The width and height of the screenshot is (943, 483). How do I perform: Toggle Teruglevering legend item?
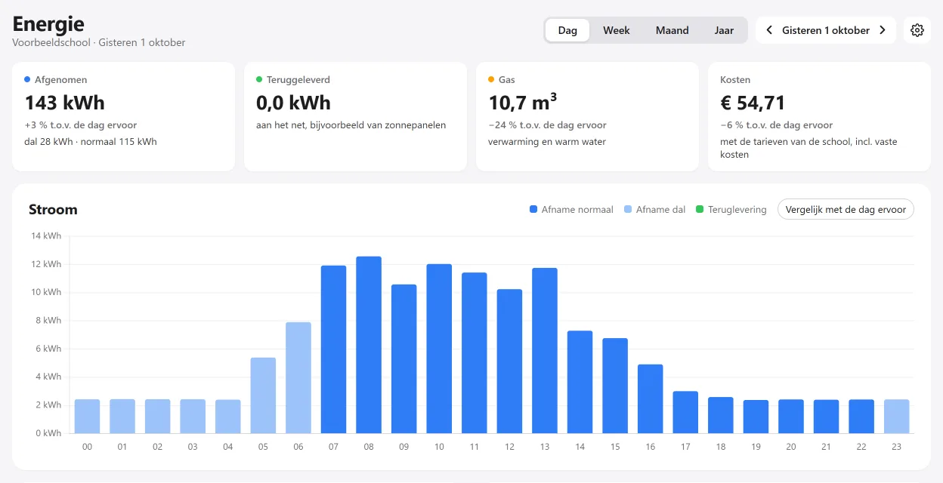click(731, 209)
